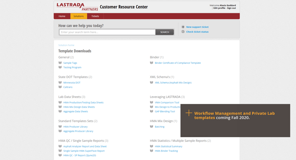Screen dimensions: 296x160
Task: Click book icon beside Aggregate Data Sheets
Action: coord(60,112)
